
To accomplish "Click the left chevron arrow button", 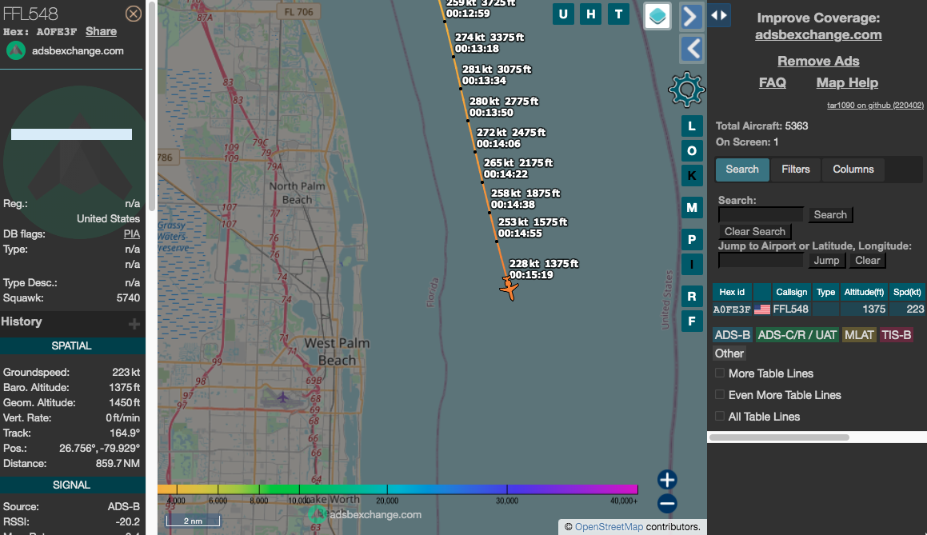I will pos(691,49).
